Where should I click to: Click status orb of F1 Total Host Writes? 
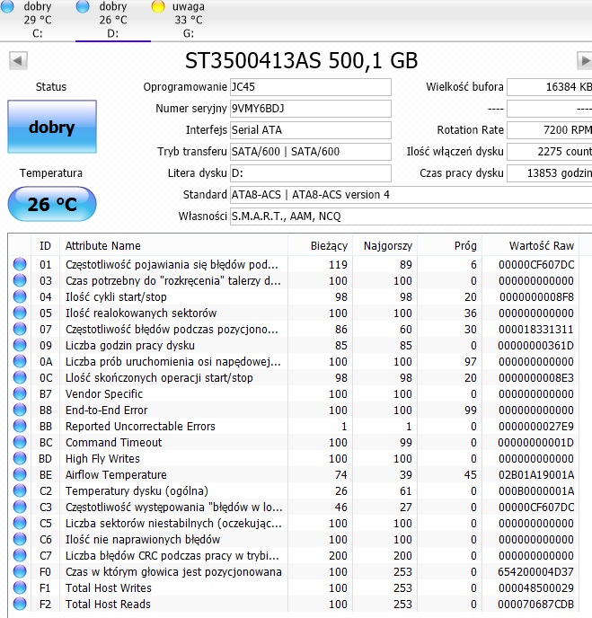click(20, 587)
